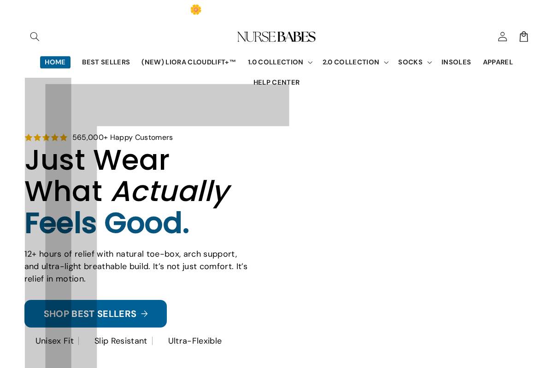The image size is (553, 368).
Task: Select the Home tab in navigation
Action: (55, 62)
